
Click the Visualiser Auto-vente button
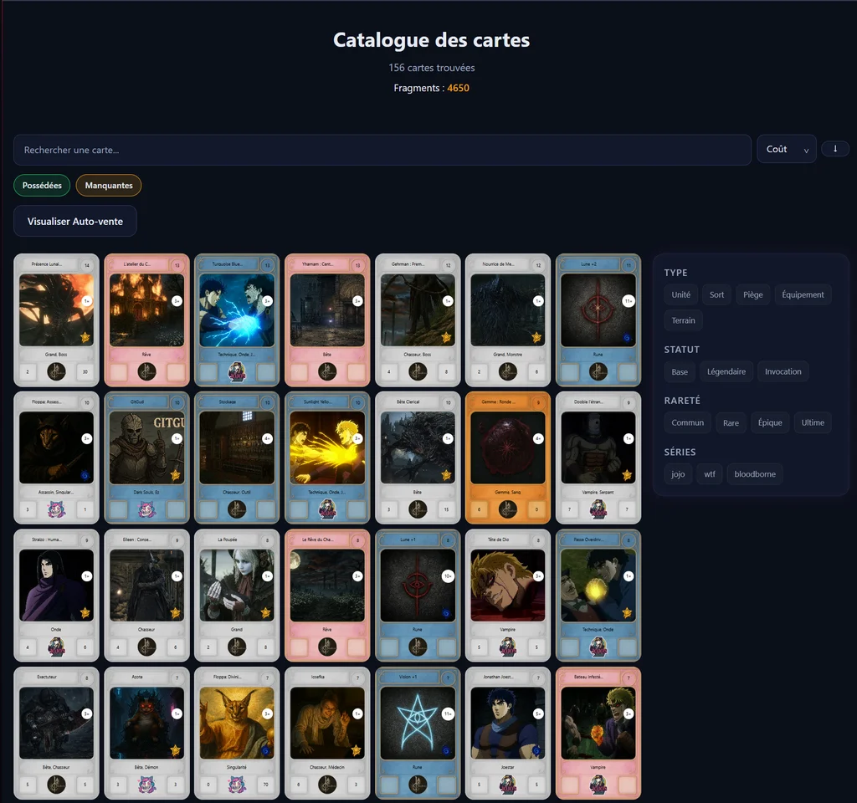click(x=75, y=222)
